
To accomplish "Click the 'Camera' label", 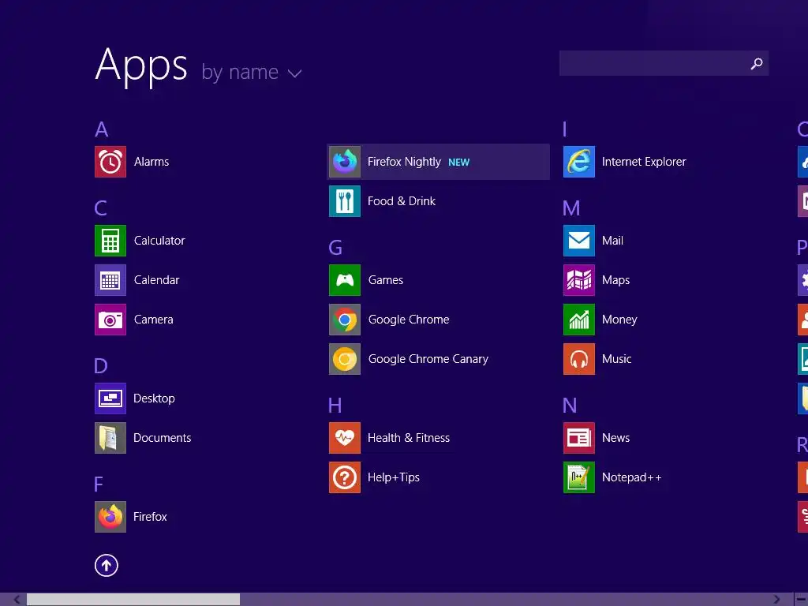I will click(154, 320).
